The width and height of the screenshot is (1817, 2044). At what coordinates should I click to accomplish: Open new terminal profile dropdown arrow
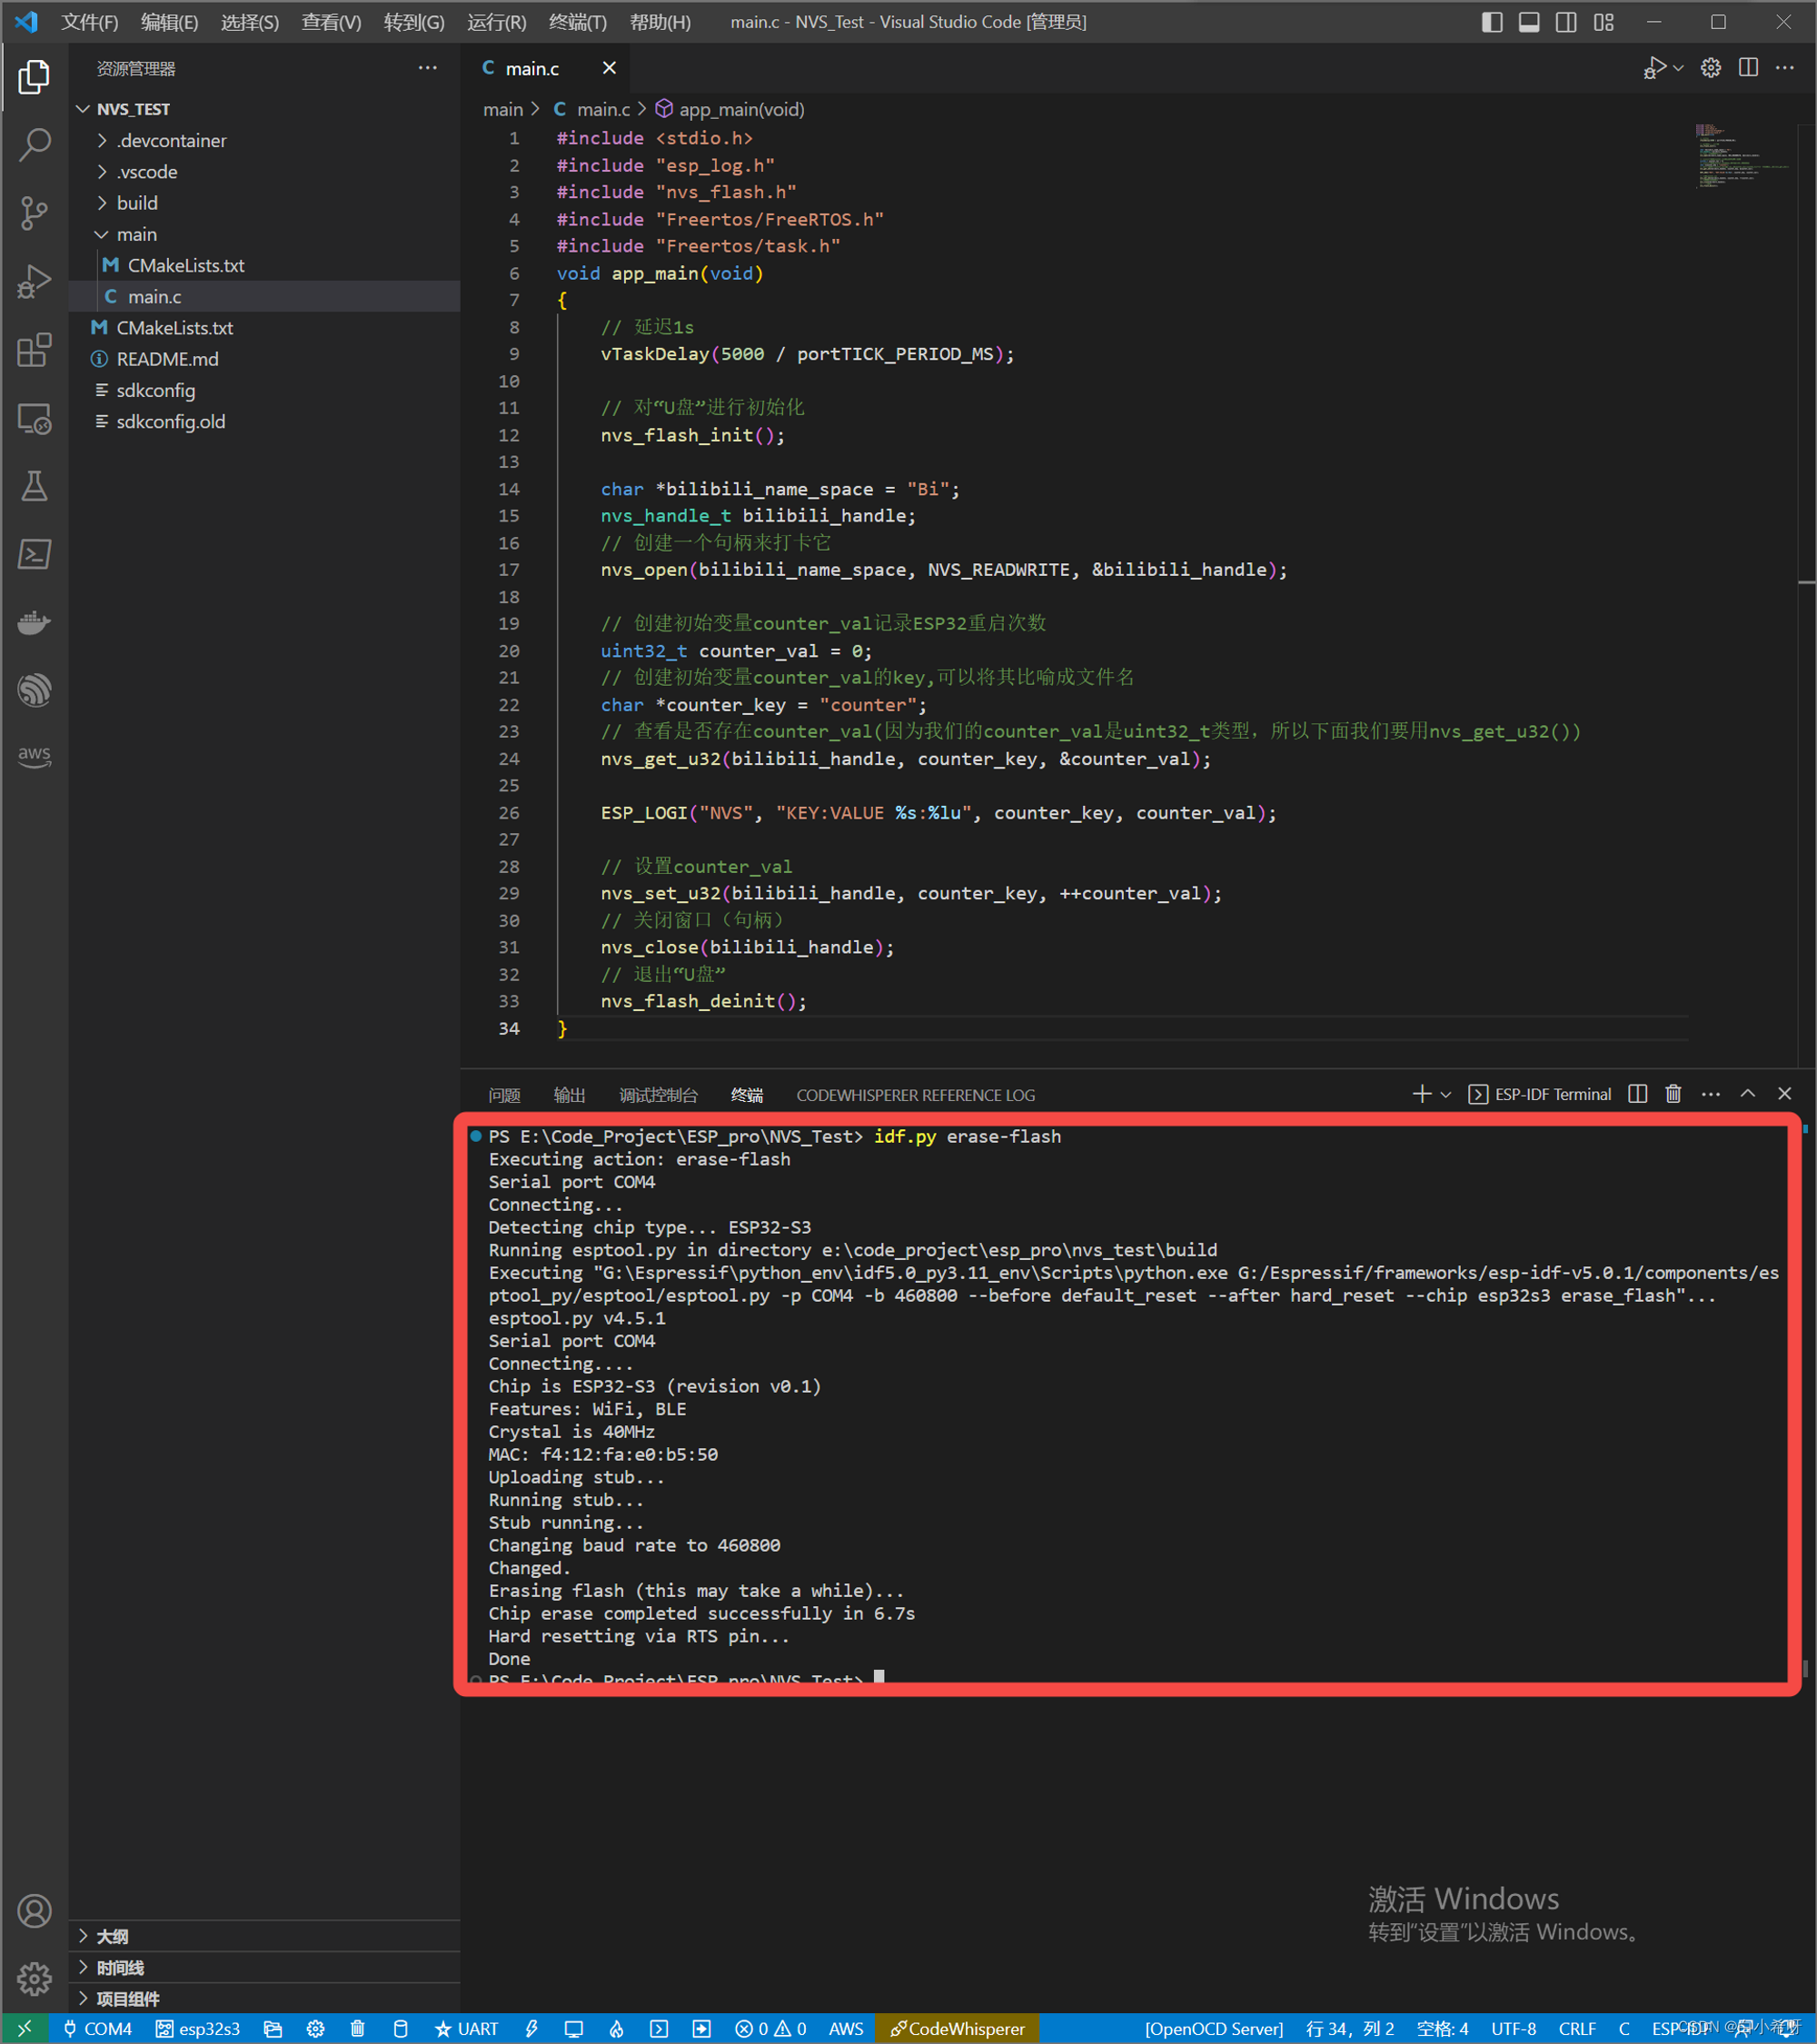1446,1094
